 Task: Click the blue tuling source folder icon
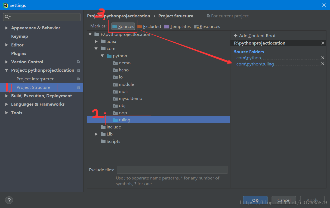click(115, 120)
